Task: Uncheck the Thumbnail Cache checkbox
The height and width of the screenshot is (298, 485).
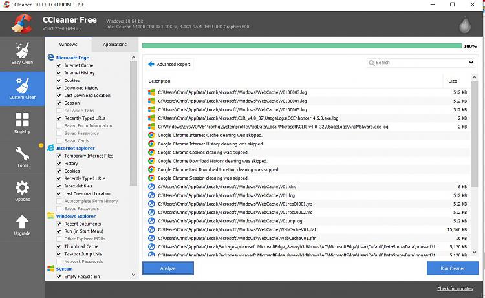Action: point(59,246)
